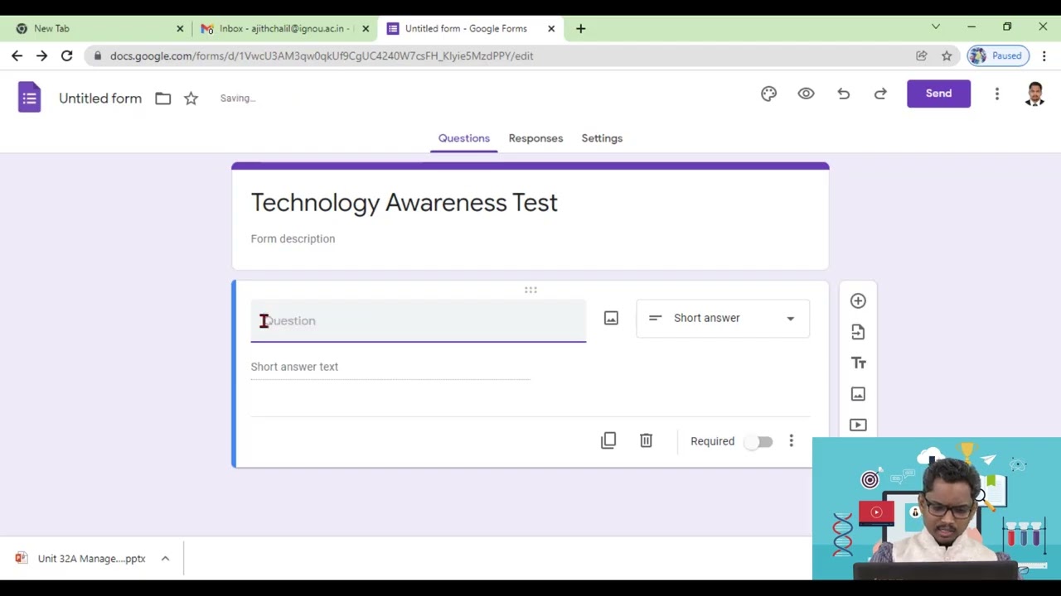Toggle the Required switch
The image size is (1061, 596).
tap(758, 441)
